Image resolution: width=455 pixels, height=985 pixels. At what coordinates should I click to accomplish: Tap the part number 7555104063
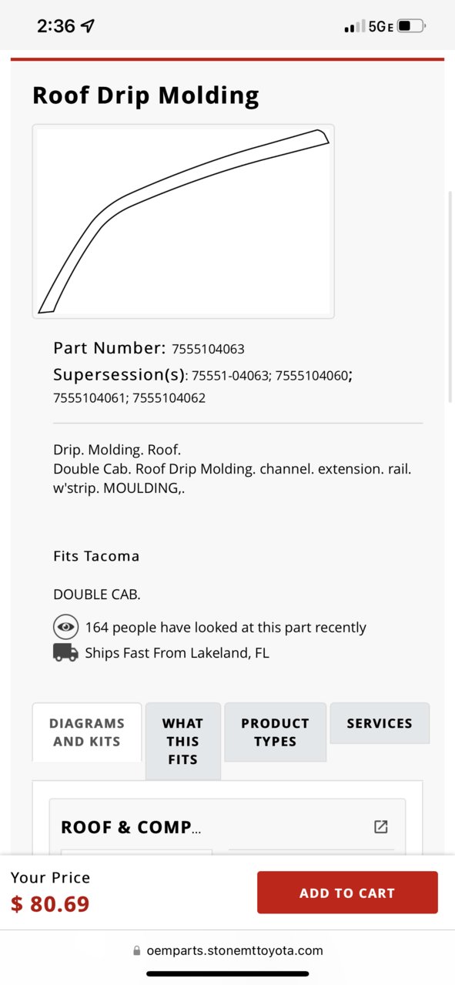(x=208, y=349)
